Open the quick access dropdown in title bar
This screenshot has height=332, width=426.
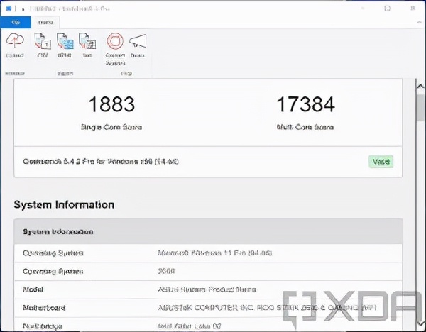pyautogui.click(x=23, y=9)
